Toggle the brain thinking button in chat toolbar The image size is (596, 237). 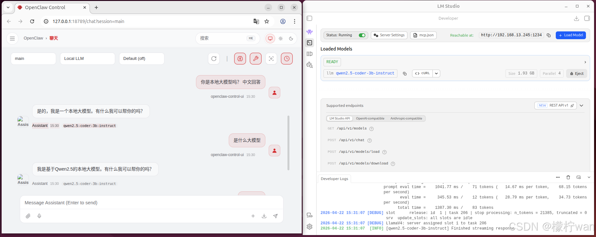[x=240, y=59]
